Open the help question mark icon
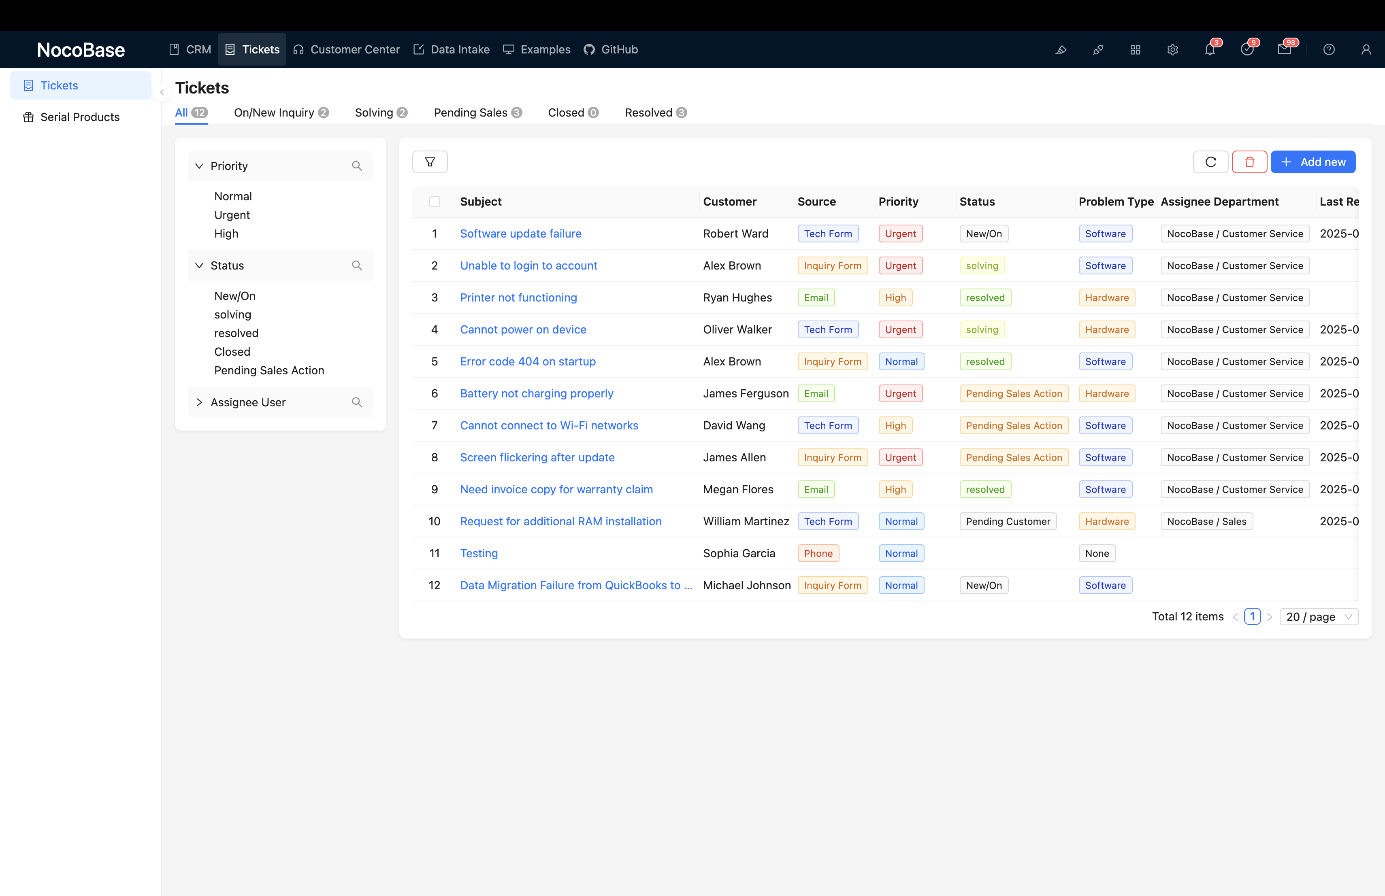 click(1329, 49)
